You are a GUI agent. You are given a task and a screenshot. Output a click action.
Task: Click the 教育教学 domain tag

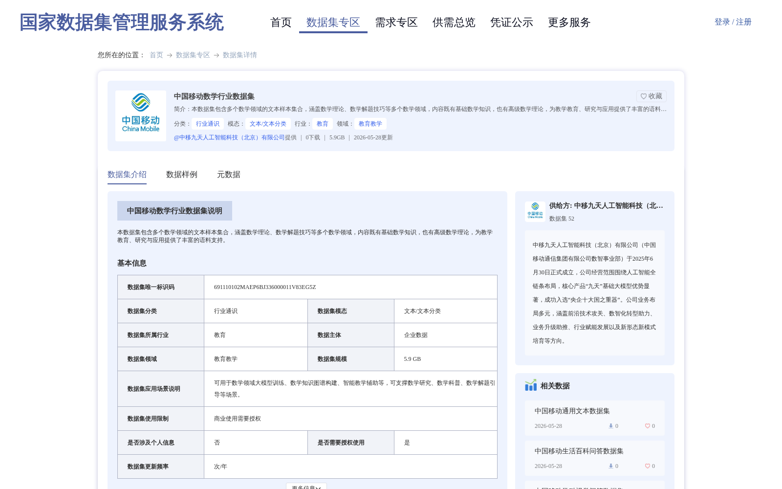click(x=370, y=124)
